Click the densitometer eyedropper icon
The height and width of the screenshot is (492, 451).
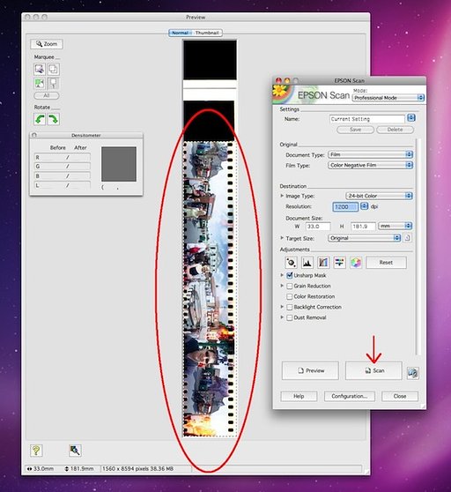tap(75, 451)
